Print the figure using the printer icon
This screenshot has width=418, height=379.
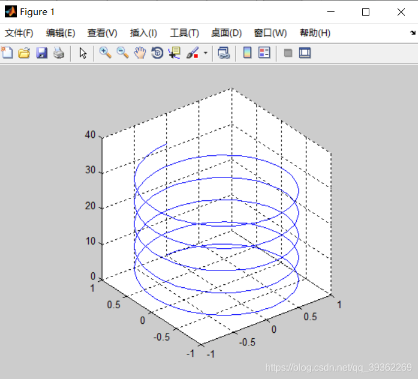tap(59, 53)
